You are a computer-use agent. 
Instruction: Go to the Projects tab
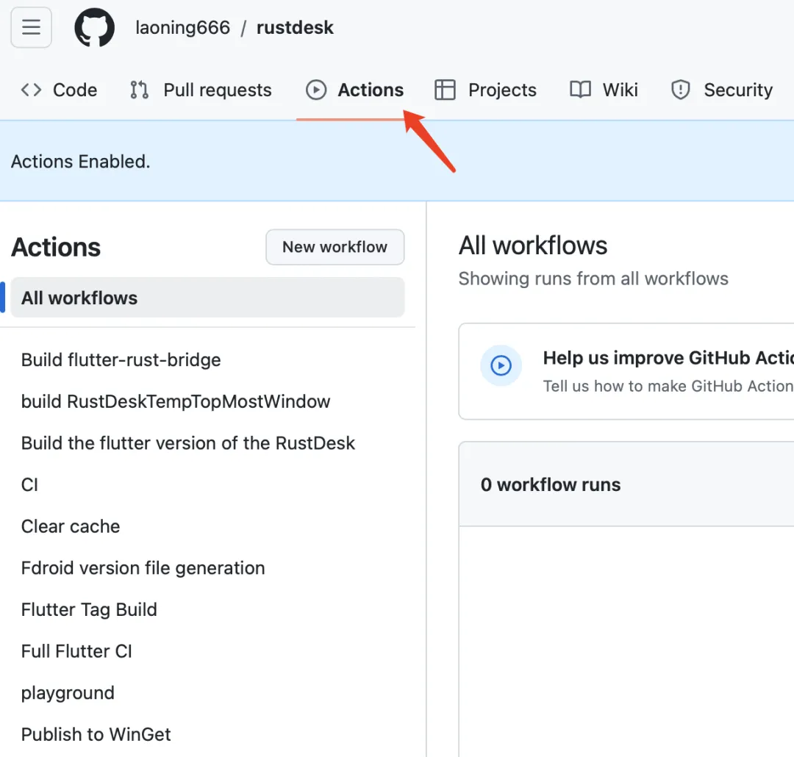[x=485, y=90]
